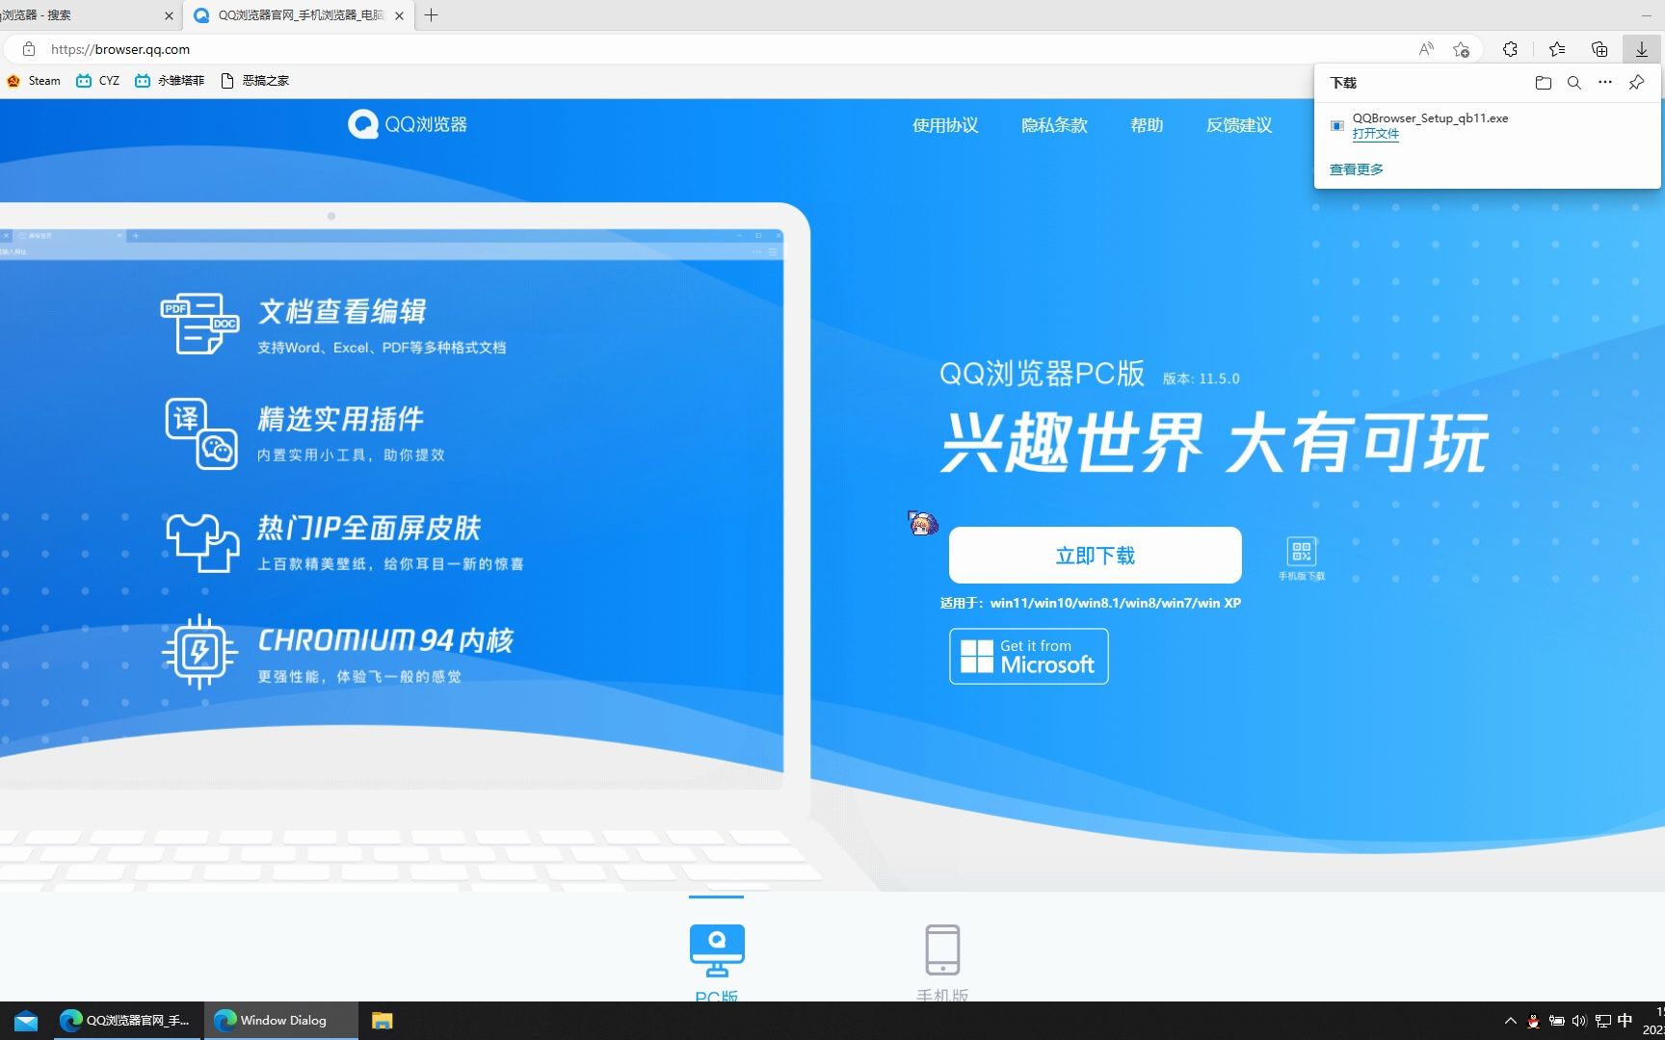Open 打开文件 link for QQBrowser_Setup_qb11.exe
The width and height of the screenshot is (1665, 1040).
[x=1376, y=134]
